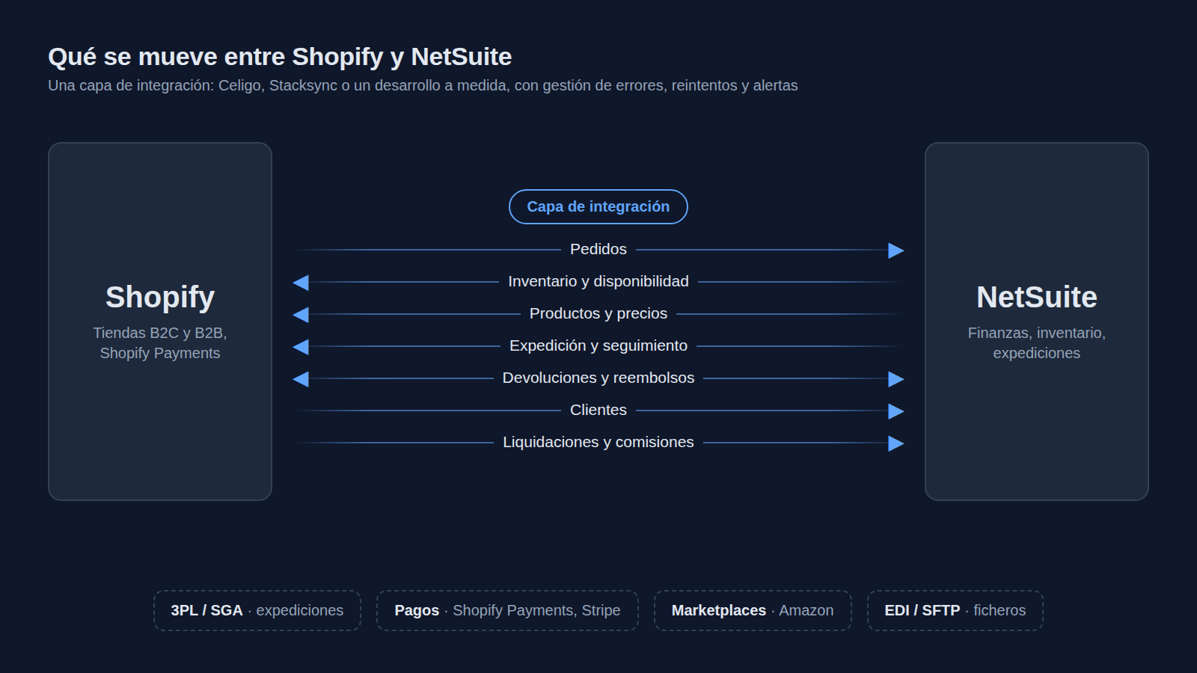Click right arrowhead of the Liquidaciones row
Image resolution: width=1197 pixels, height=673 pixels.
(x=896, y=443)
